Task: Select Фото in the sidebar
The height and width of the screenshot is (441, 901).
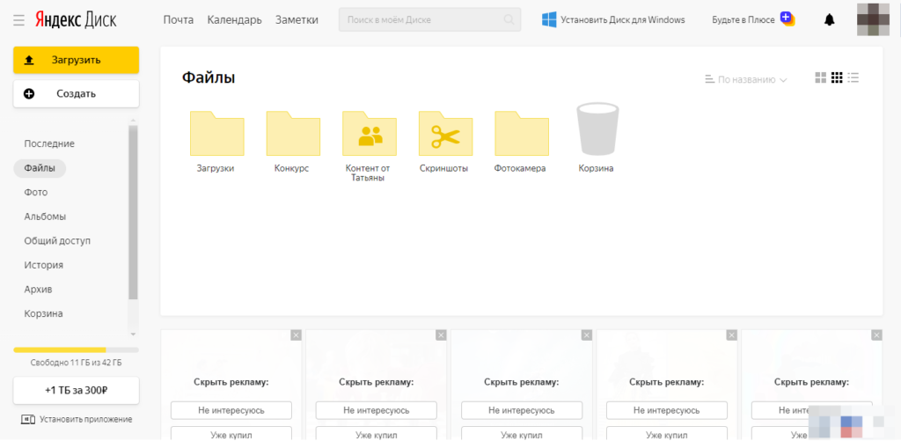Action: (x=36, y=192)
